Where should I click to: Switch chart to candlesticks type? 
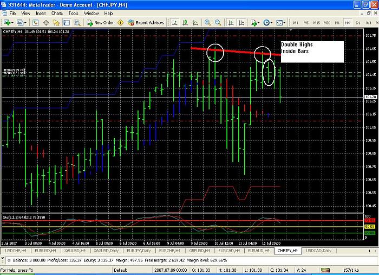tap(185, 23)
